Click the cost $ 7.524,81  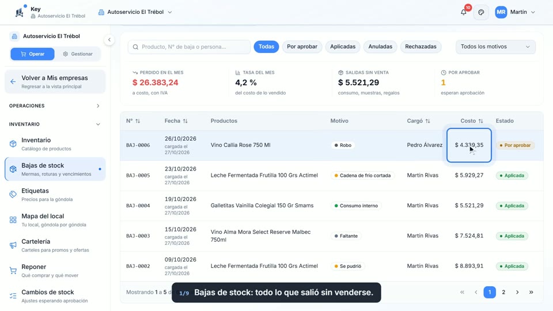pos(469,236)
